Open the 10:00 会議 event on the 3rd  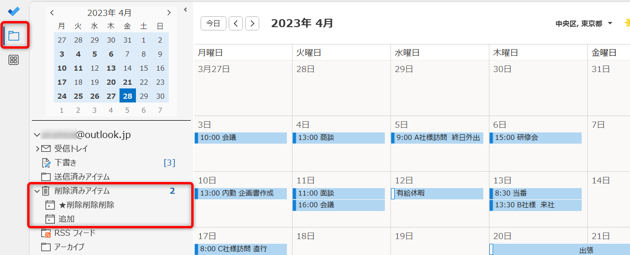[x=241, y=138]
